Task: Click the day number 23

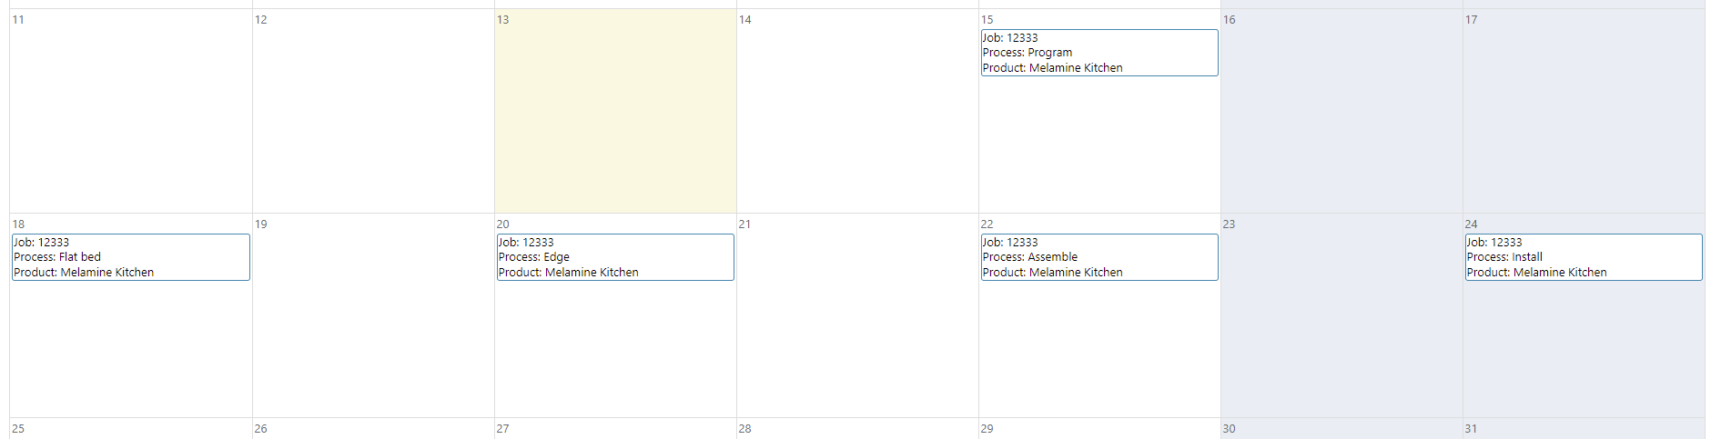Action: (1229, 224)
